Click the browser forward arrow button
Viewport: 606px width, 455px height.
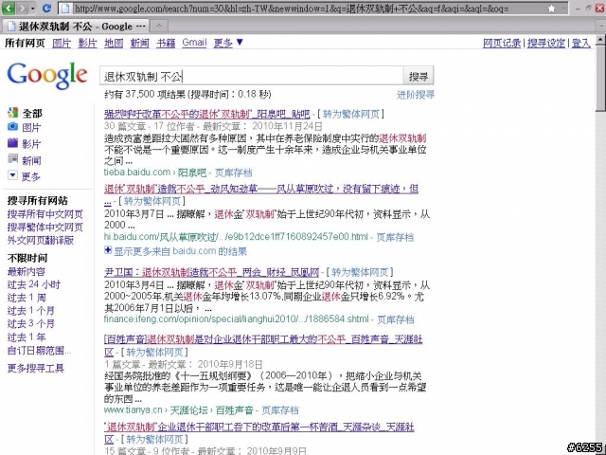(22, 8)
